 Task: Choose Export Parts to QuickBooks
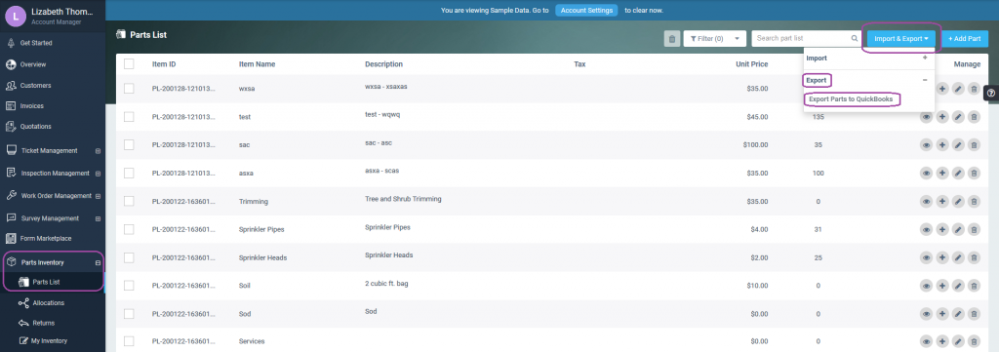pyautogui.click(x=851, y=99)
